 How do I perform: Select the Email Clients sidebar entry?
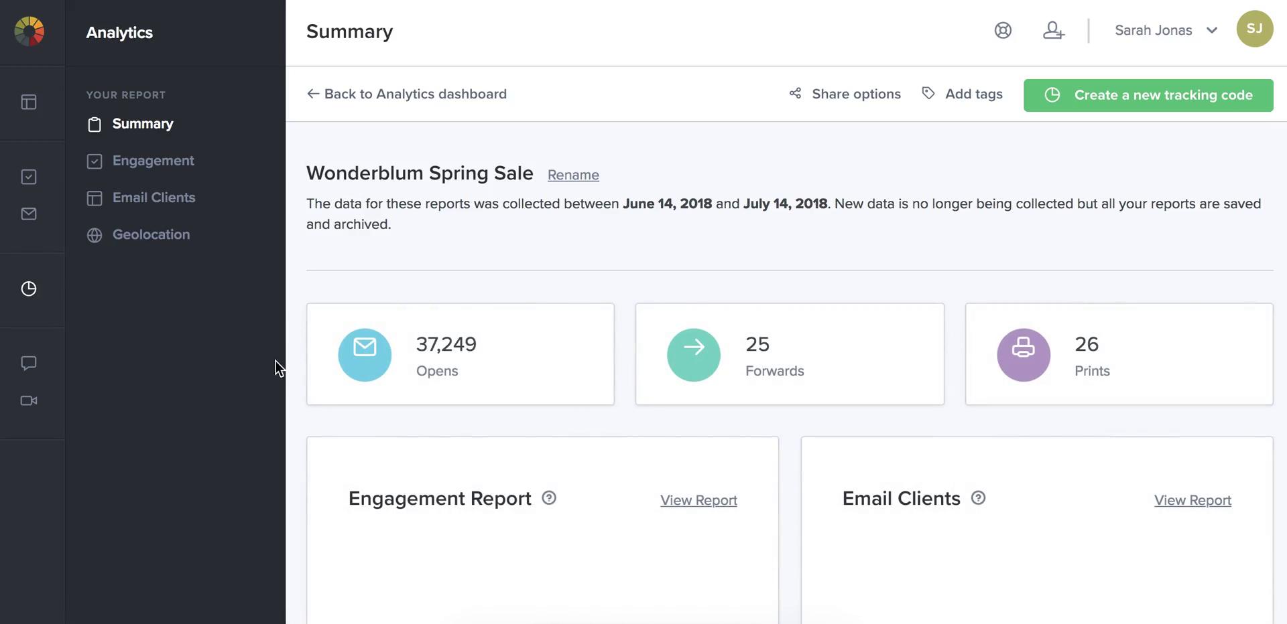[154, 198]
